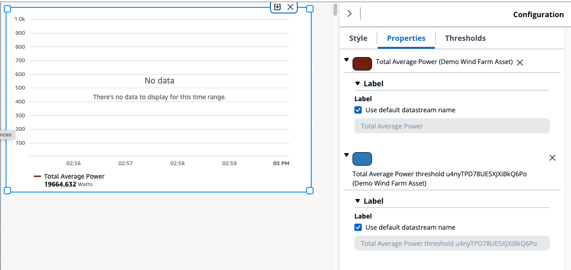
Task: Remove the Total Average Power threshold property
Action: coord(552,158)
